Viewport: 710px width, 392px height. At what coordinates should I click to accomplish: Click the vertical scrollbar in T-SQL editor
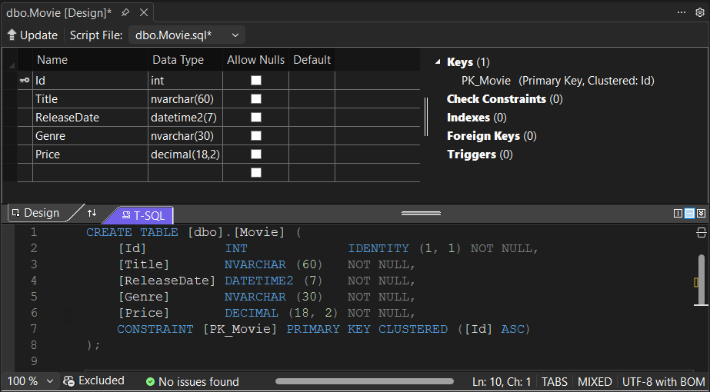point(702,279)
